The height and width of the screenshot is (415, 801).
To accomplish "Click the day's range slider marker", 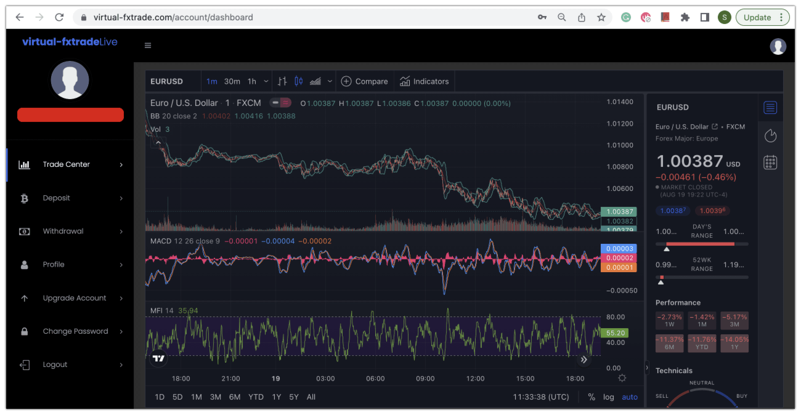I will pyautogui.click(x=667, y=249).
